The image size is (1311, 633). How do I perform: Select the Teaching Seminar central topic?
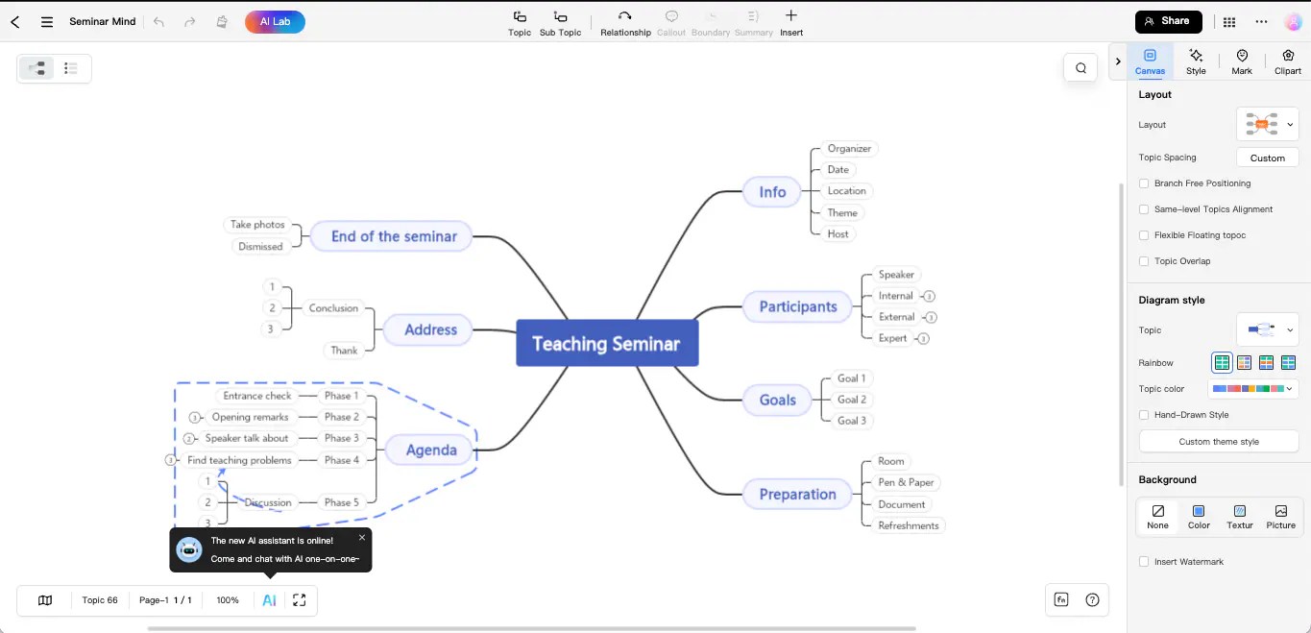pos(607,344)
